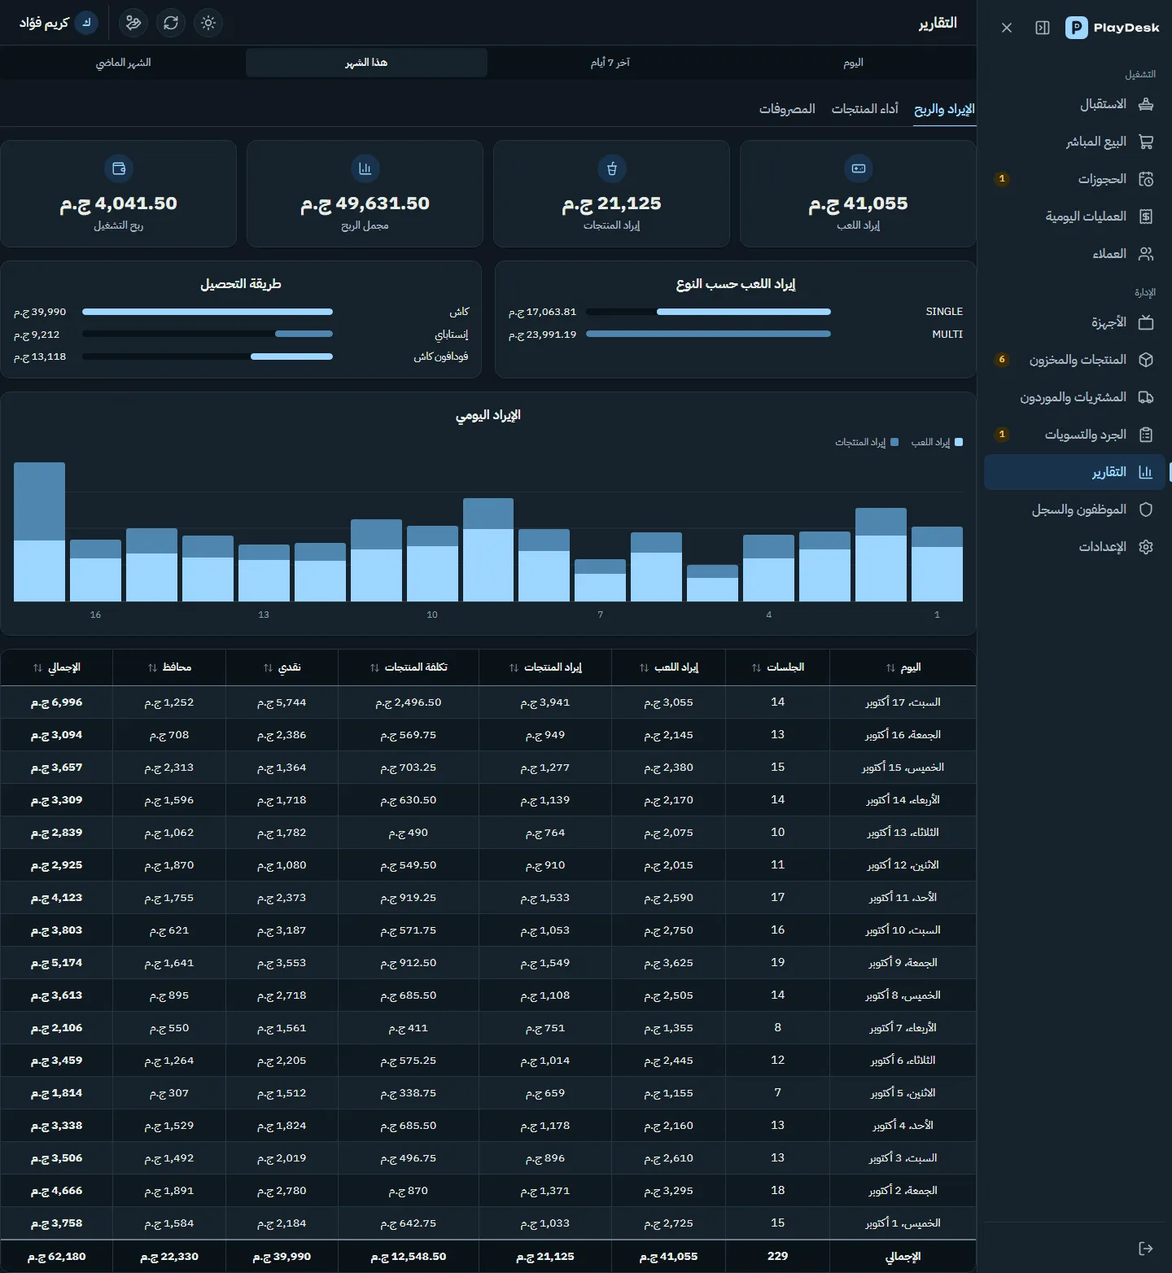Screen dimensions: 1172x1273
Task: Click the receipt icon beside العمليات اليومية
Action: [x=1146, y=217]
